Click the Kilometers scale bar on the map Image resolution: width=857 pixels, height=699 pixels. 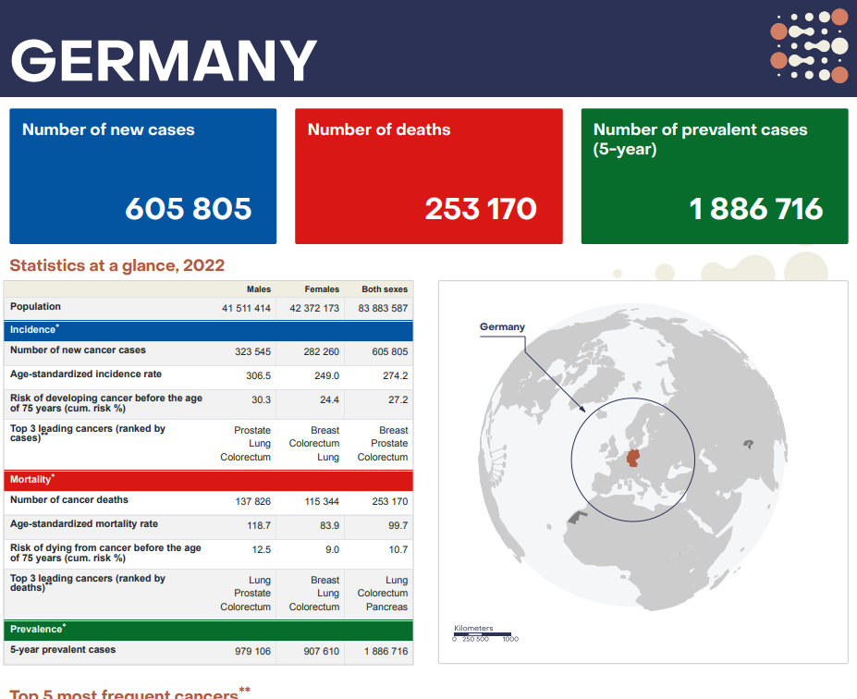(484, 634)
